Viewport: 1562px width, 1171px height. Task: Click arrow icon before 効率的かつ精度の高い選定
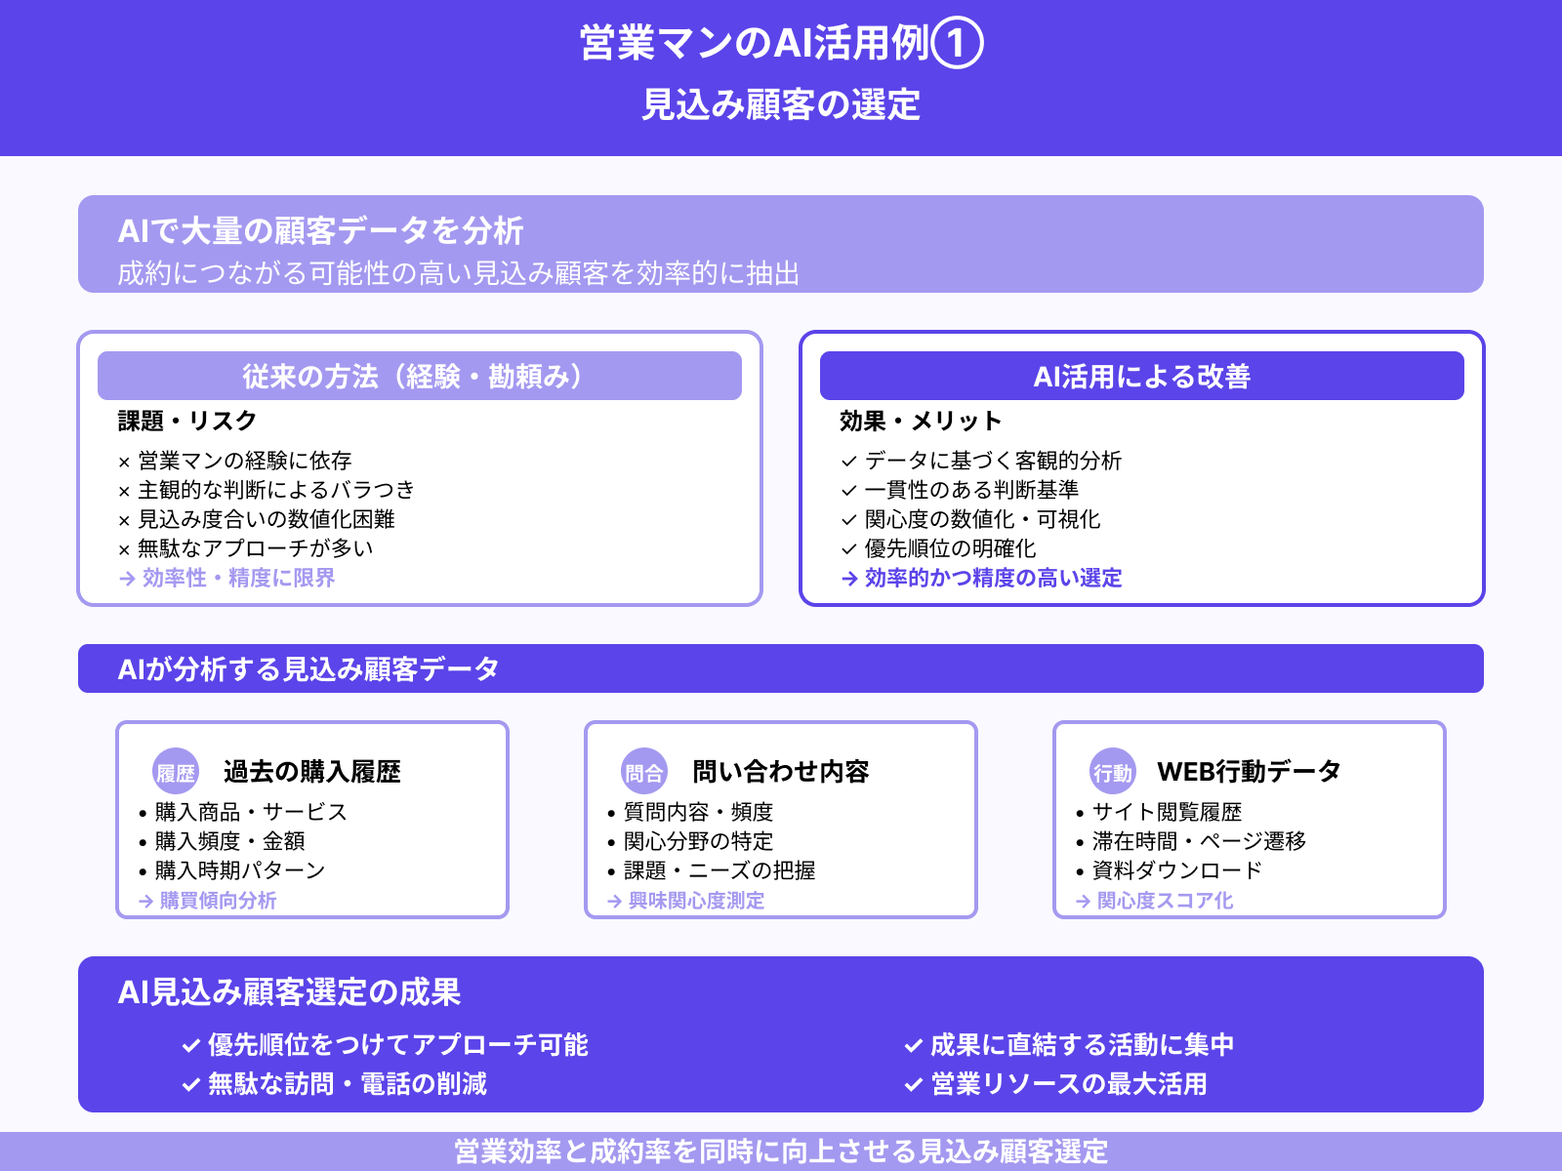click(x=849, y=579)
